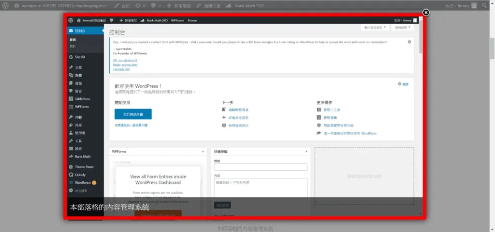Click the widgets grid icon under 更多操作
495x232 pixels.
(x=319, y=109)
